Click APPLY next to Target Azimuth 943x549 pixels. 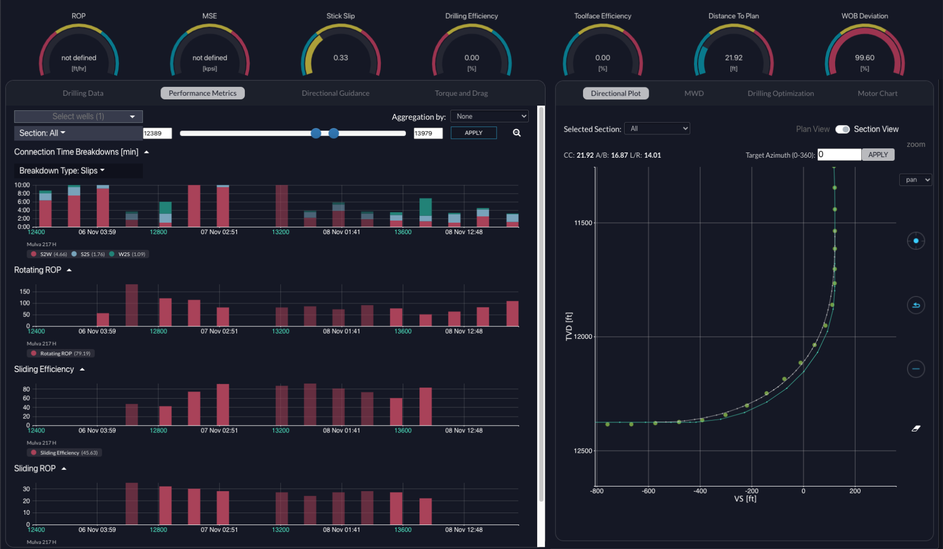click(x=878, y=155)
